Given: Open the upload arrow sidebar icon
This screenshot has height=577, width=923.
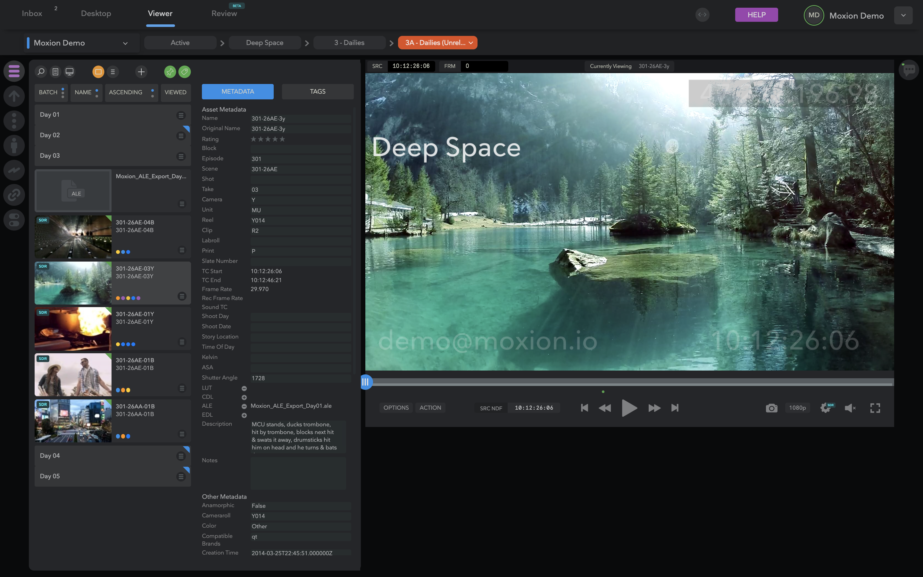Looking at the screenshot, I should pos(14,96).
